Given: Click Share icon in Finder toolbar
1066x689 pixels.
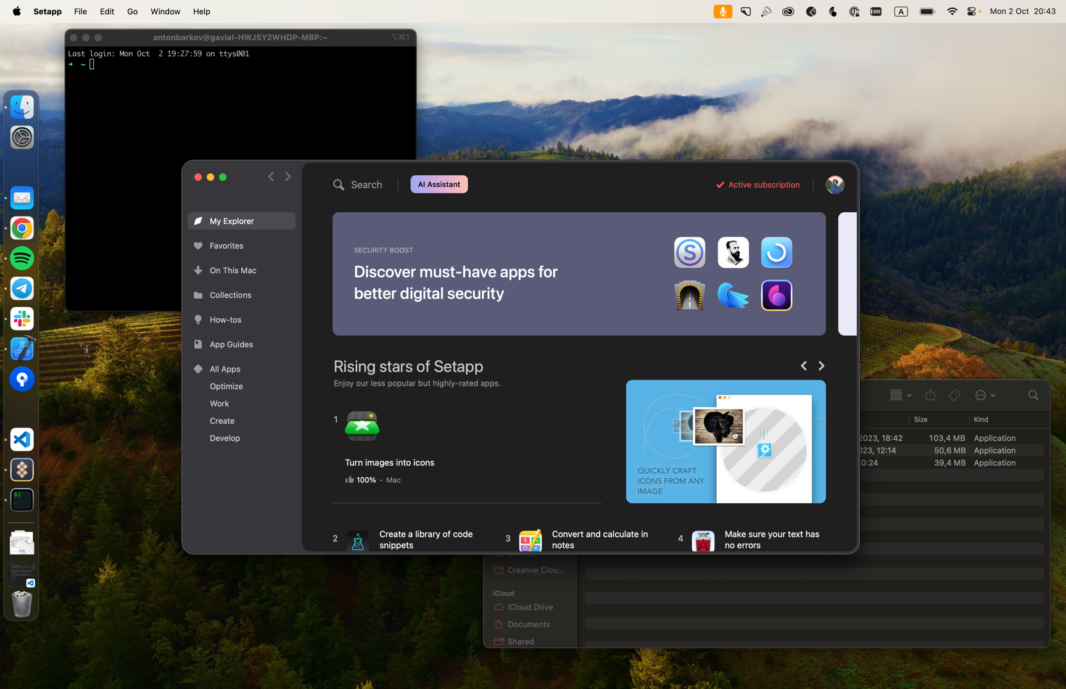Looking at the screenshot, I should (930, 395).
